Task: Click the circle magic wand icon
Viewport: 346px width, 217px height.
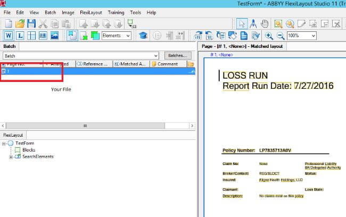Action: 290,23
